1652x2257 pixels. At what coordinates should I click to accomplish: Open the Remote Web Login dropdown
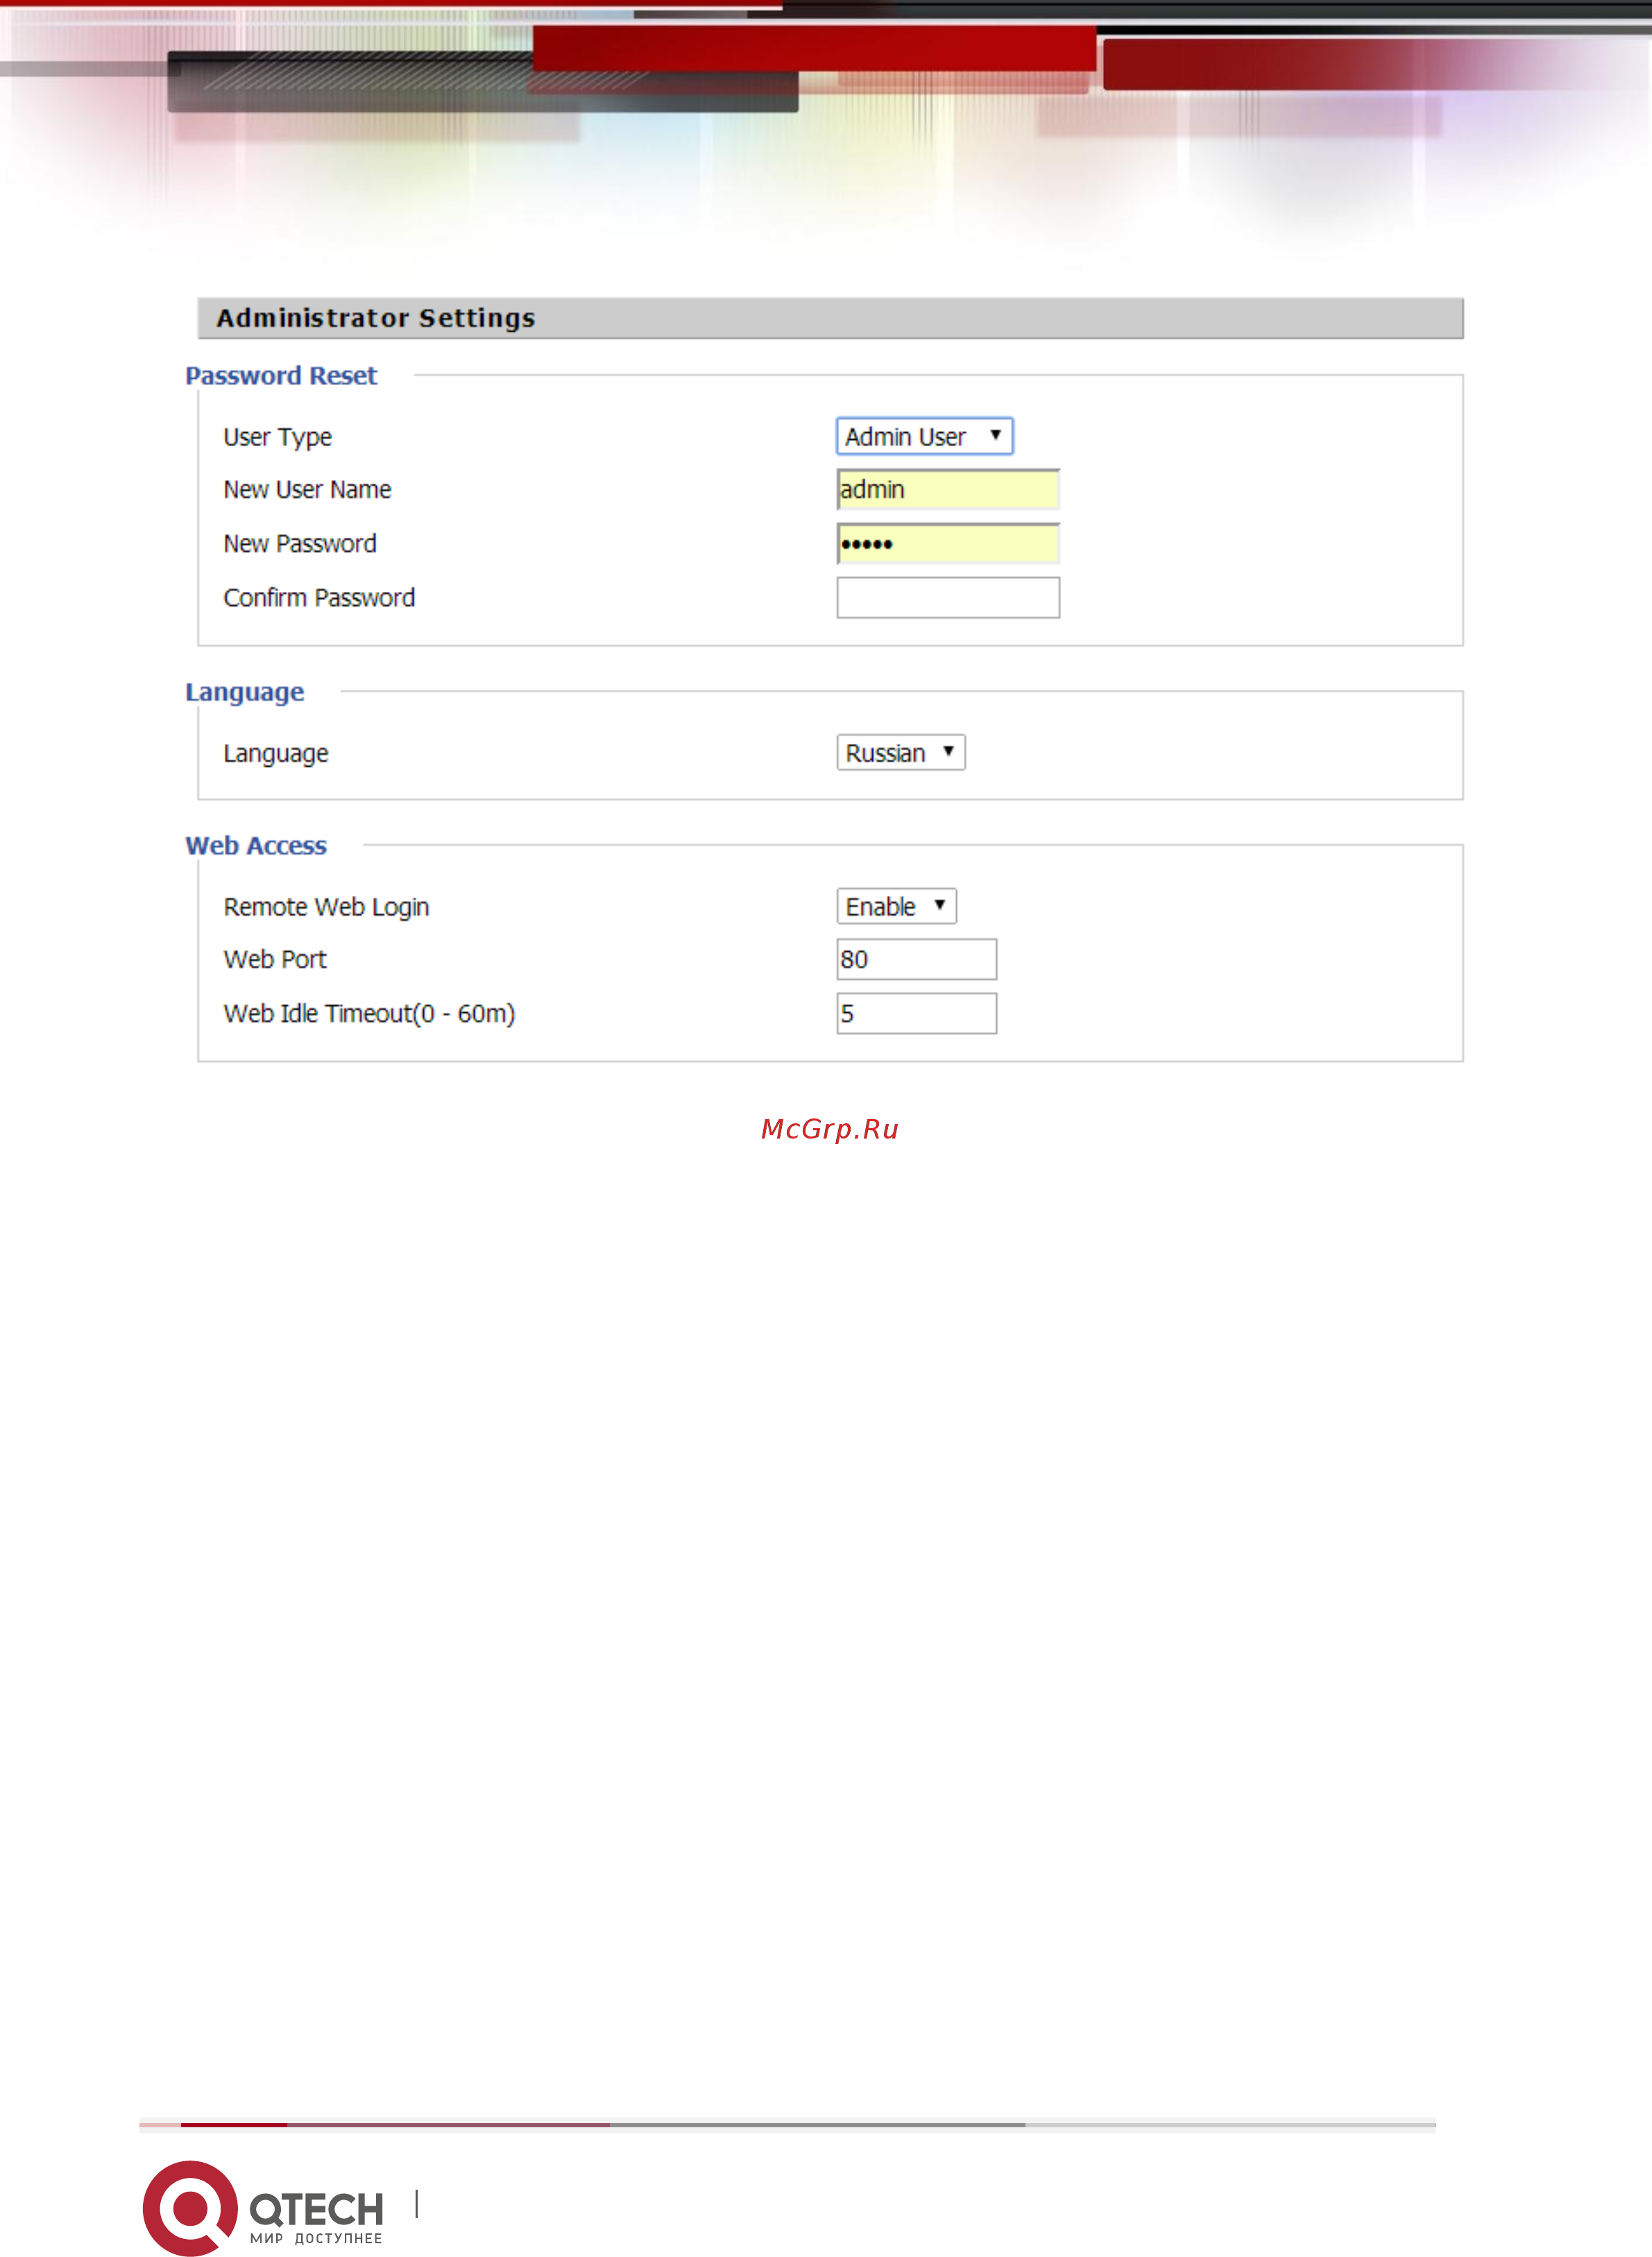(896, 906)
